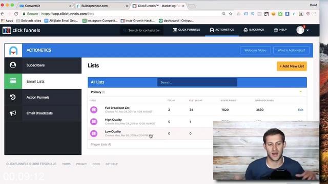
Task: Expand the Trigger Lists section
Action: coord(100,144)
